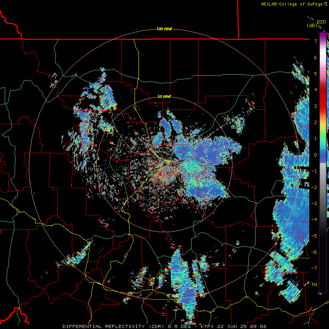Click the KTFX station identifier
Image resolution: width=329 pixels, height=329 pixels.
[x=207, y=326]
